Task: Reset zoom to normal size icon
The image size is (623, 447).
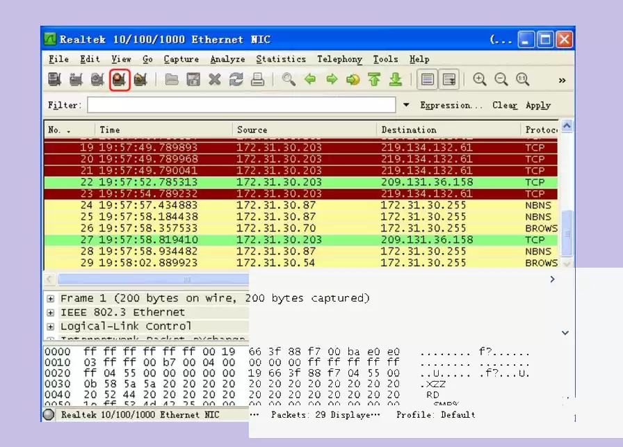Action: 522,79
